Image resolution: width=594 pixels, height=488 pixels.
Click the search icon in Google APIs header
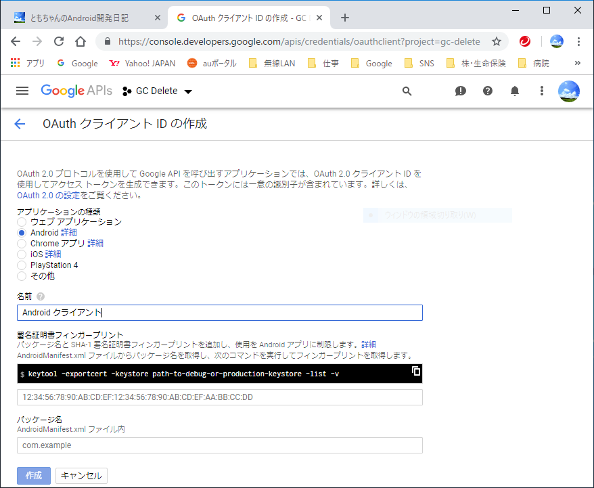tap(407, 91)
